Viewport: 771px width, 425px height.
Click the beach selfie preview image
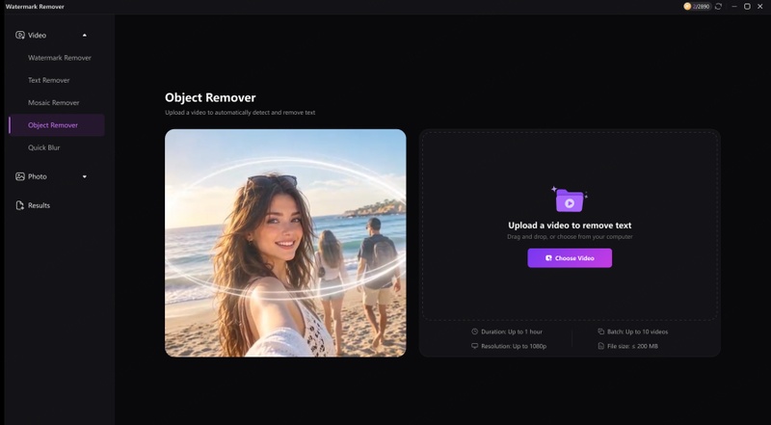[285, 243]
